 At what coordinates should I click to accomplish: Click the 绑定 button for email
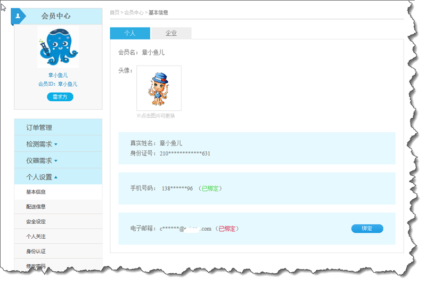coord(367,229)
